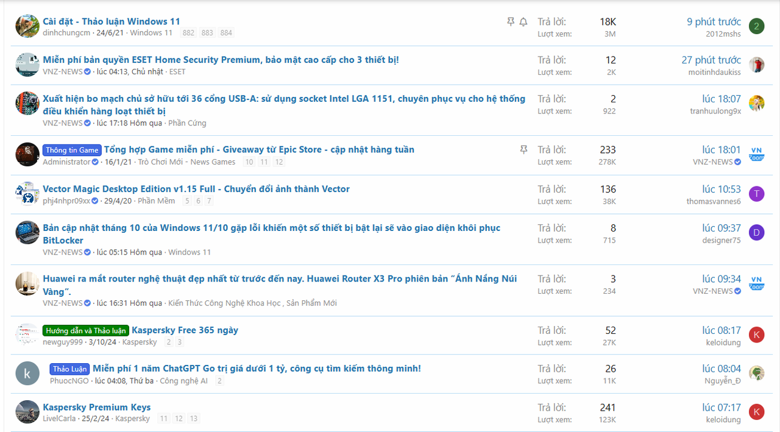780x432 pixels.
Task: Open keloidung red K avatar on Kaspersky Free thread
Action: click(756, 335)
